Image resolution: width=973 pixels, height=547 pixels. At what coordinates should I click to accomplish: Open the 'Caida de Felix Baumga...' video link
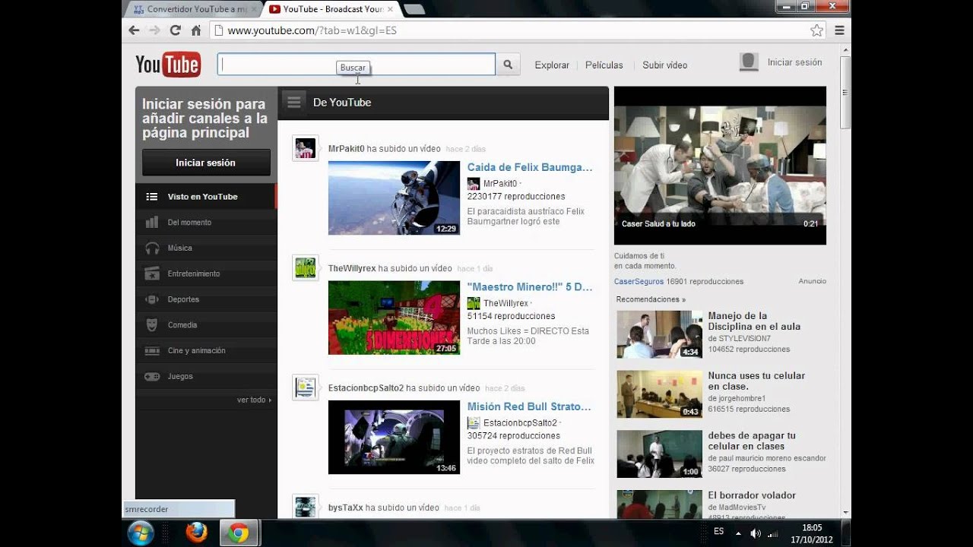click(x=529, y=167)
